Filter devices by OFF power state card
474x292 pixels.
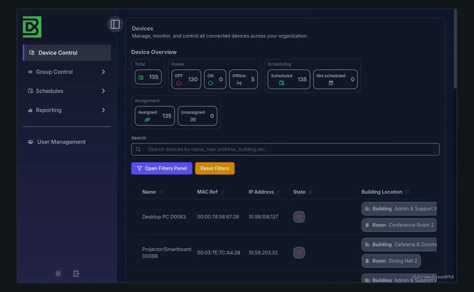coord(186,79)
